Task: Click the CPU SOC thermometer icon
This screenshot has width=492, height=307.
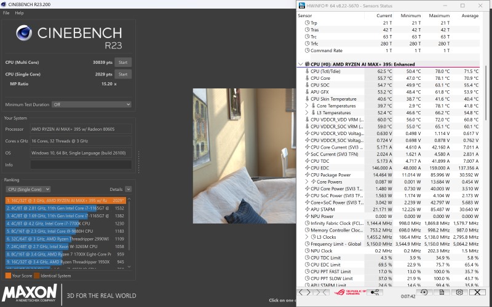Action: pyautogui.click(x=307, y=85)
